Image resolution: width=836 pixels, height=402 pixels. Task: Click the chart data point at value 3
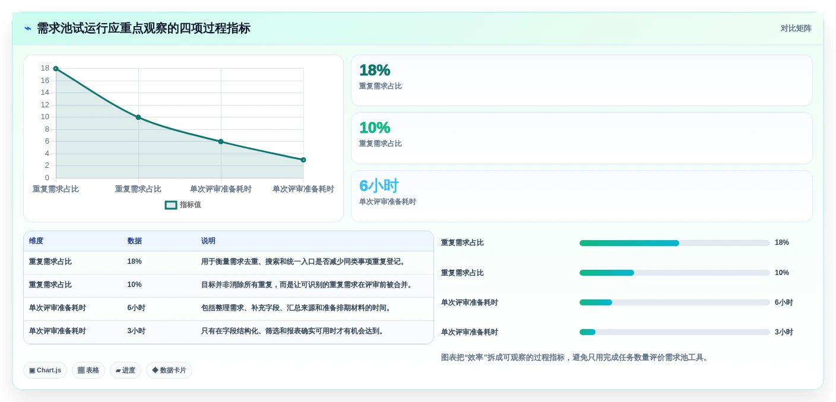tap(303, 160)
